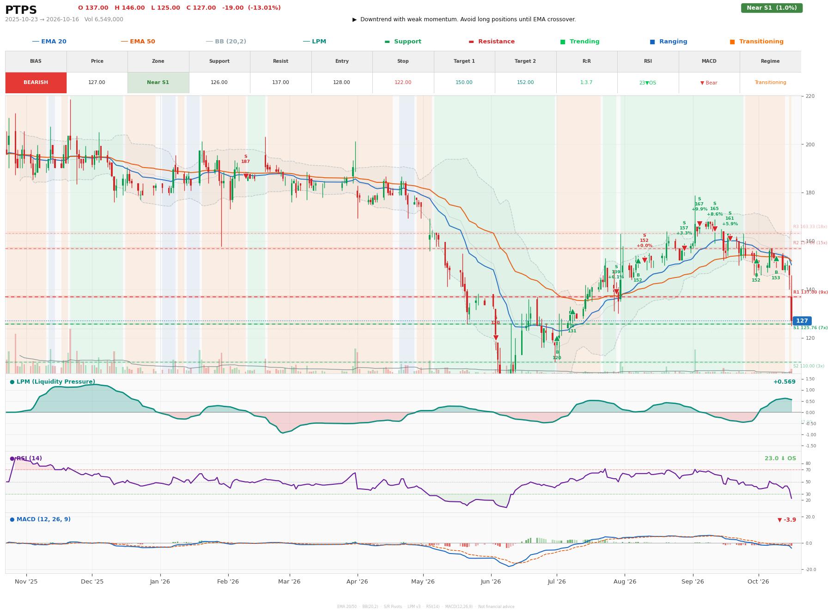Image resolution: width=833 pixels, height=614 pixels.
Task: Click the Support value 126.00
Action: click(219, 83)
